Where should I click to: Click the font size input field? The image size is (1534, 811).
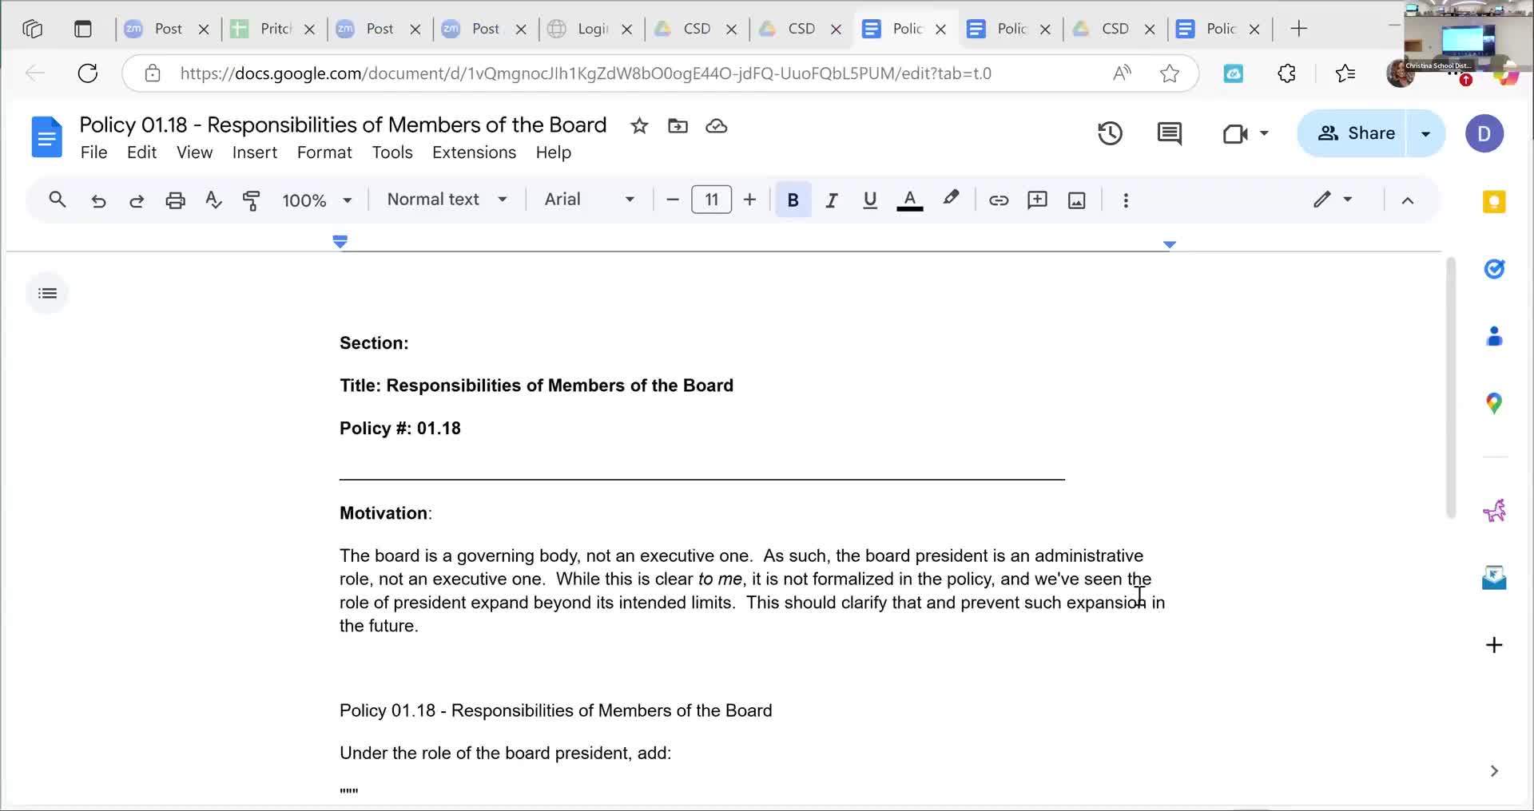point(711,200)
